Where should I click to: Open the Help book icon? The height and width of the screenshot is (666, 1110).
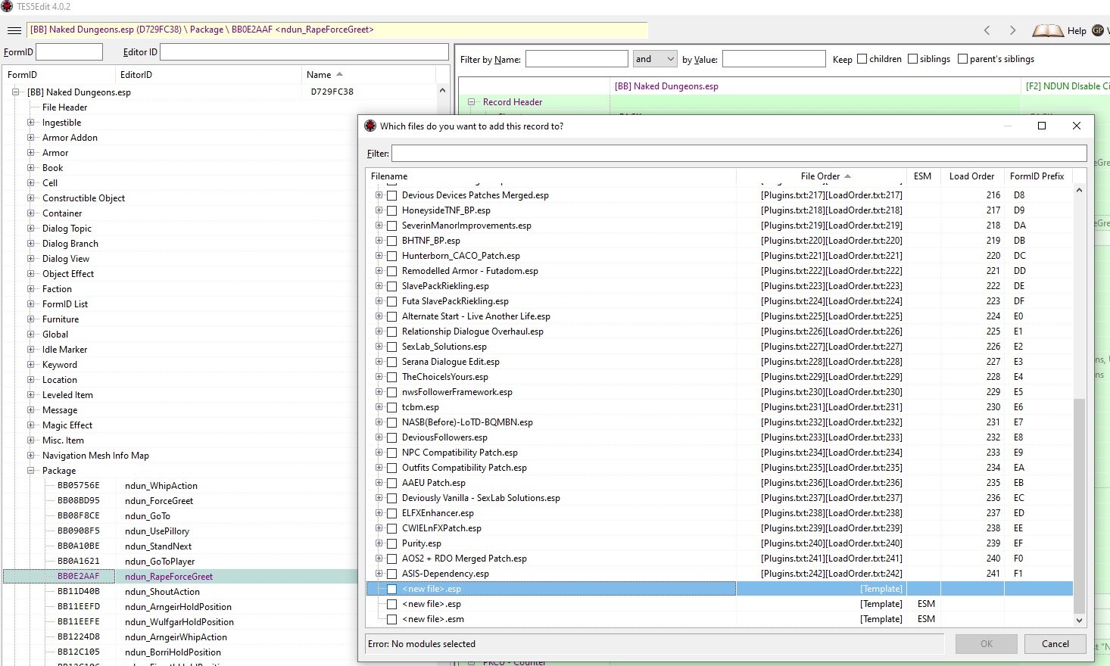(x=1048, y=30)
